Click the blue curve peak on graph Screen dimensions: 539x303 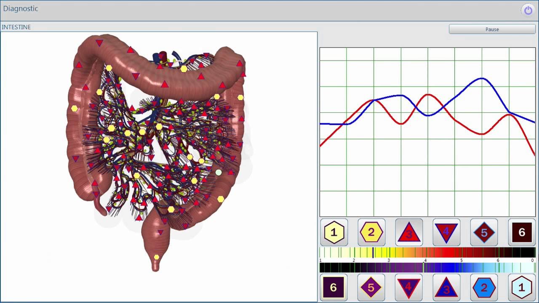[x=482, y=78]
